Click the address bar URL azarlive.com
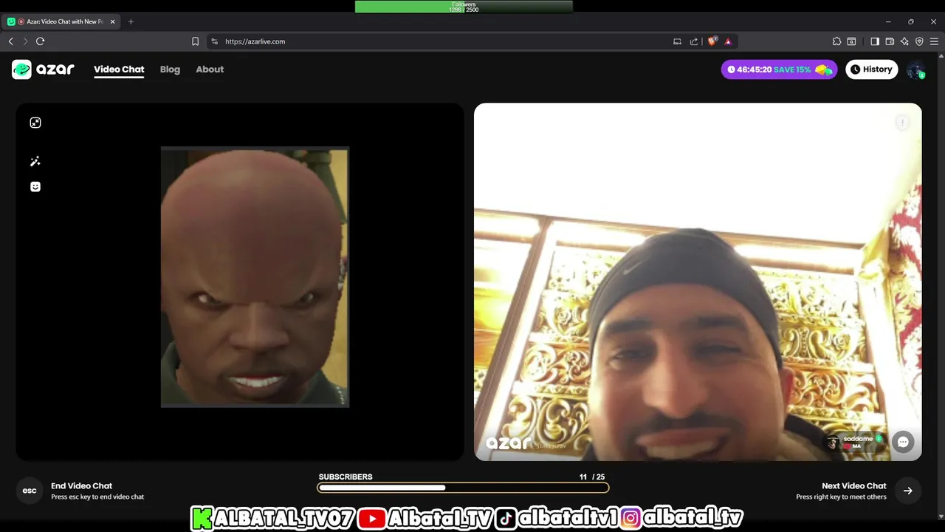The width and height of the screenshot is (945, 532). coord(255,41)
